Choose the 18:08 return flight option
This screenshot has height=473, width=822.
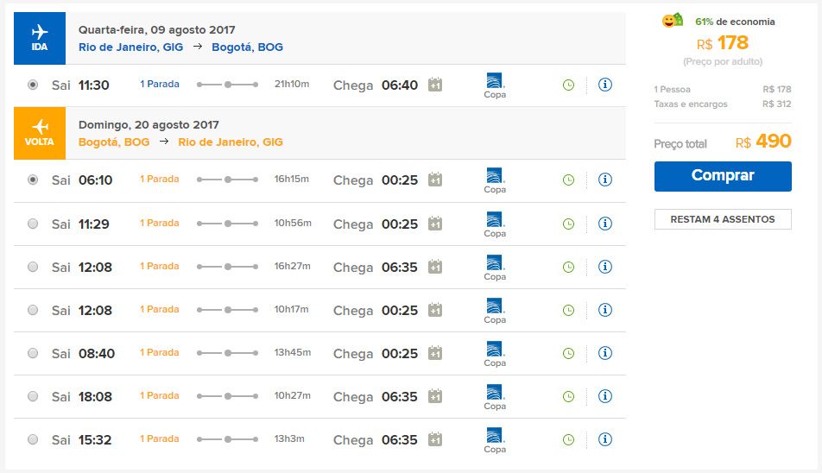tap(33, 396)
